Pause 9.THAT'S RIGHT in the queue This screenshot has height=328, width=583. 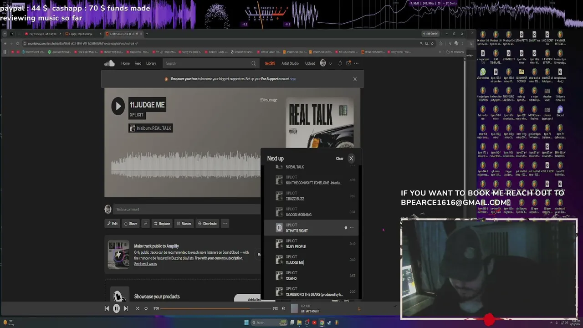(279, 228)
